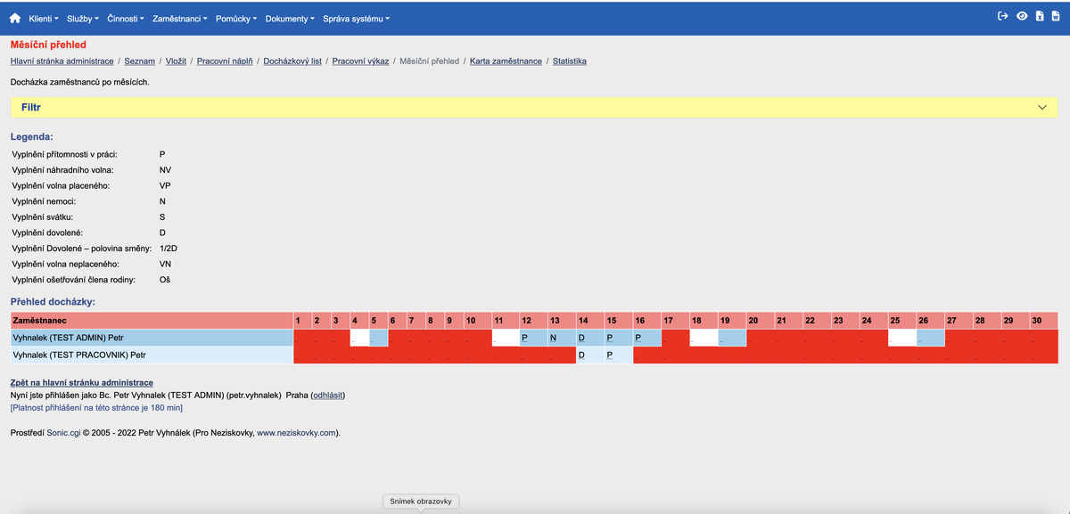Open the eye preview icon in header
This screenshot has height=514, width=1070.
[1022, 15]
